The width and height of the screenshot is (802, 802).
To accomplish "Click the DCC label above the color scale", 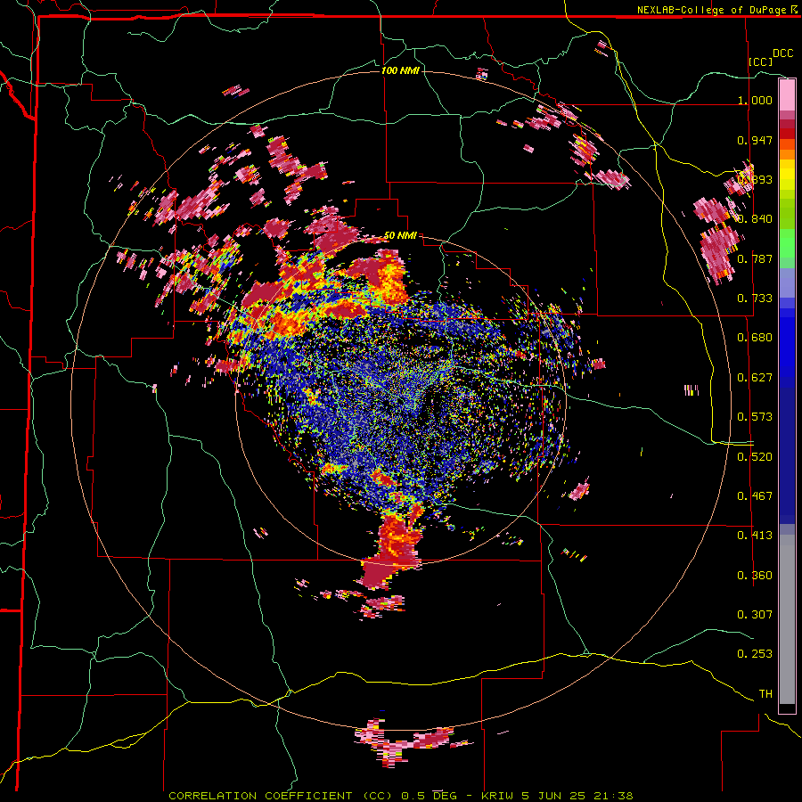I will click(782, 53).
